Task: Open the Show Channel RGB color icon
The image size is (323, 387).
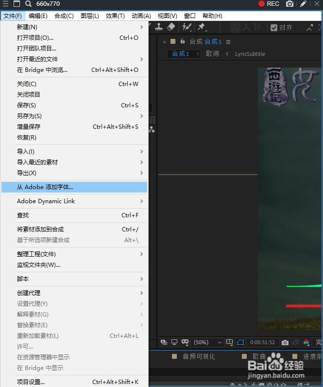Action: 306,342
